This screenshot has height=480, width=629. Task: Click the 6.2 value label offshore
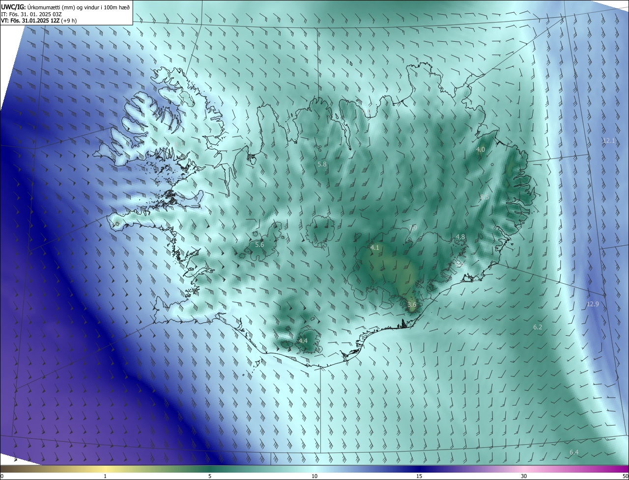pos(538,327)
